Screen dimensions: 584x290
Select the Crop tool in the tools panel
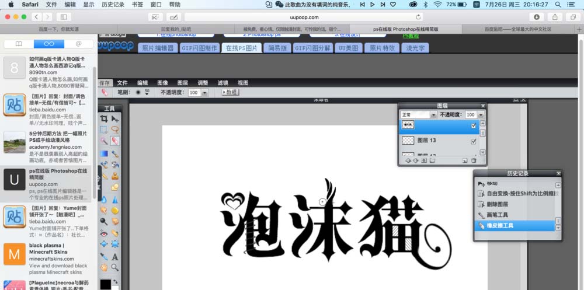(104, 119)
